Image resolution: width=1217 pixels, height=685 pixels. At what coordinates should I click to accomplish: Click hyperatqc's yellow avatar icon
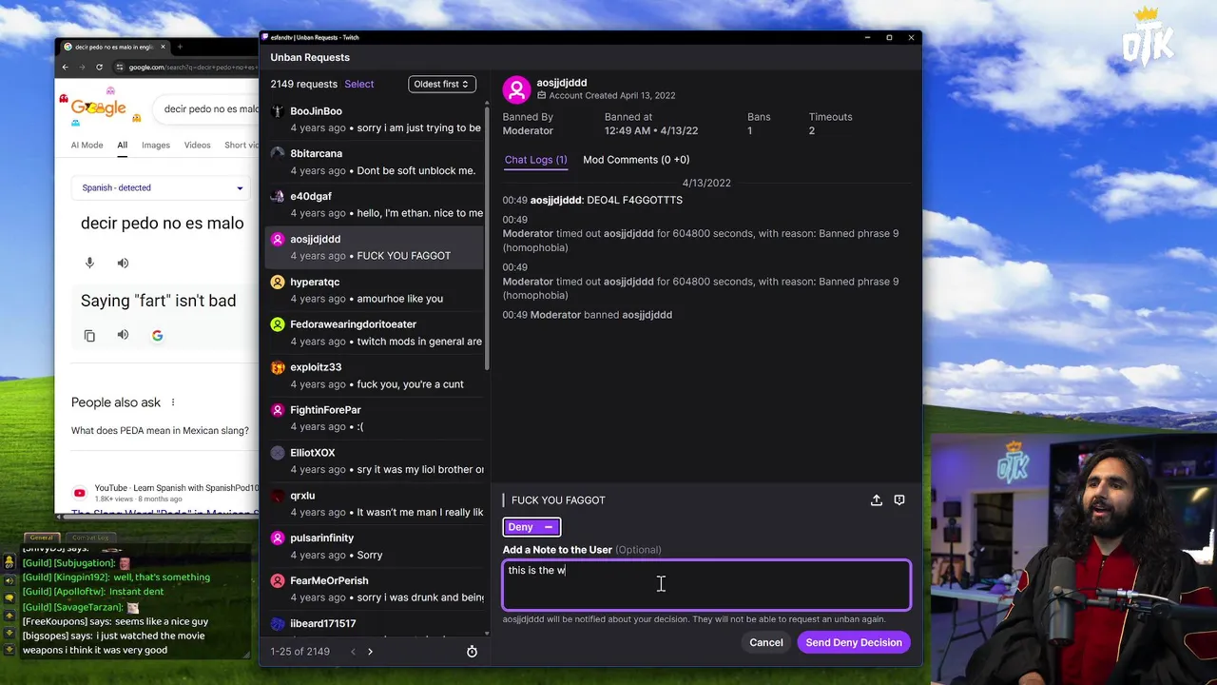[x=277, y=282]
